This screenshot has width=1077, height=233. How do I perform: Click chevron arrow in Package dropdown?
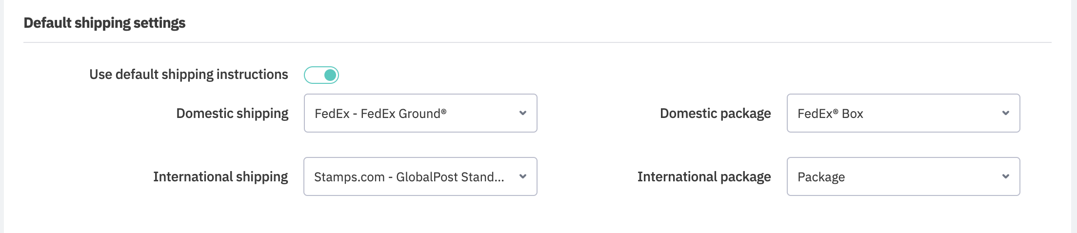[1005, 176]
